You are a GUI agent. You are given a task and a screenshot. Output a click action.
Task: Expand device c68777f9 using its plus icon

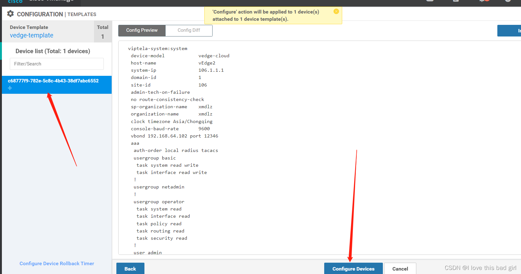[10, 88]
